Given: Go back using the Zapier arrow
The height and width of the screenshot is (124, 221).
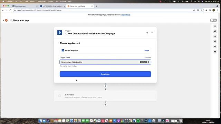Looking at the screenshot, I should 3,20.
